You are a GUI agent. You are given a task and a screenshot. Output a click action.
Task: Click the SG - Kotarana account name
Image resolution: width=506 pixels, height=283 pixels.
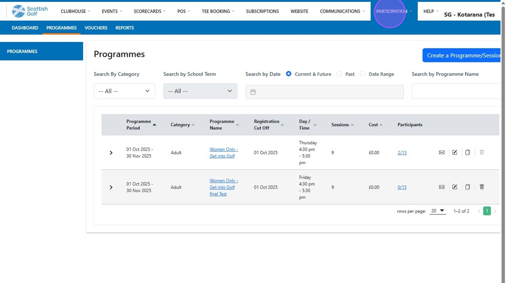coord(469,14)
